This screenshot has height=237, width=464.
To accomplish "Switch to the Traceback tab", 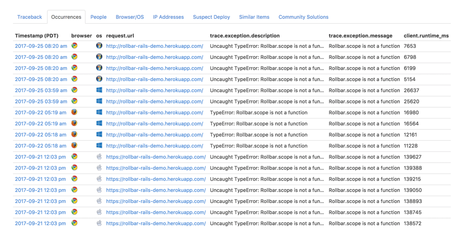I will pyautogui.click(x=29, y=17).
